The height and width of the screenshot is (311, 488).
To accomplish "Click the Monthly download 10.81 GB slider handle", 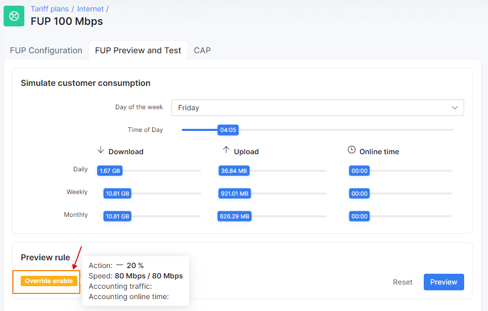I will point(117,216).
